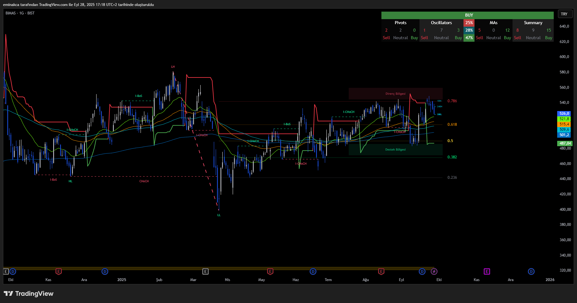Image resolution: width=577 pixels, height=303 pixels.
Task: Select the Summary column header
Action: (x=533, y=23)
